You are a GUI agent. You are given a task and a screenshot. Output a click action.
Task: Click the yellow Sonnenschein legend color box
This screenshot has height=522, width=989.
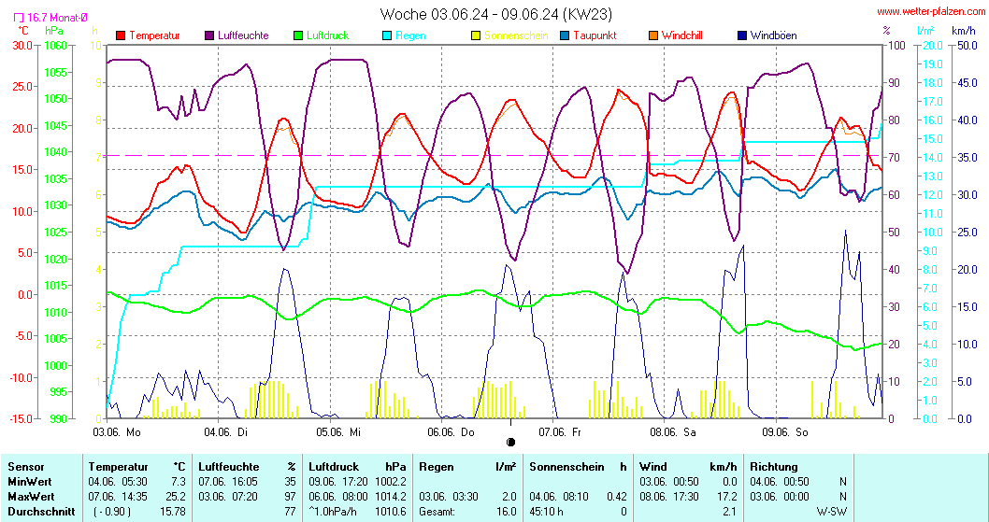(x=476, y=35)
